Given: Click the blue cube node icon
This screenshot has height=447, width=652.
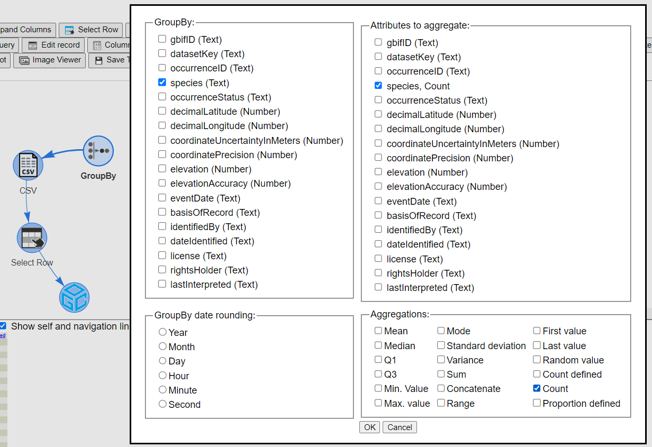Looking at the screenshot, I should [74, 297].
